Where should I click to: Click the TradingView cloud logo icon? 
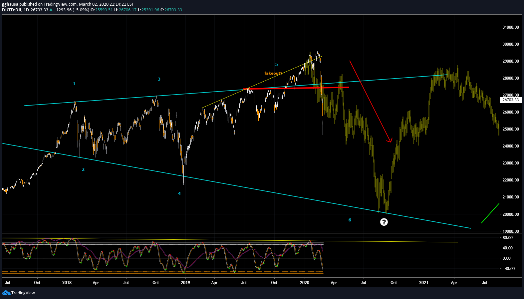point(6,293)
